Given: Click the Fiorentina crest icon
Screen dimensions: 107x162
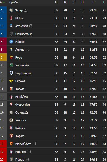Looking at the screenshot, I should coord(11,105).
